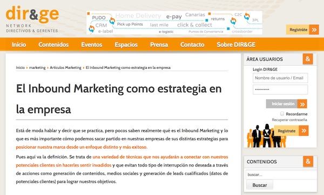Viewport: 324px width, 195px height.
Task: Click the Buscar button
Action: tap(260, 185)
